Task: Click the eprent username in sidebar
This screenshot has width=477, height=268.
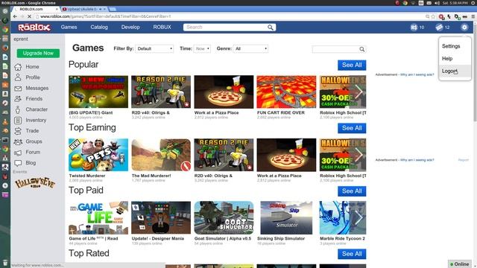Action: point(20,39)
